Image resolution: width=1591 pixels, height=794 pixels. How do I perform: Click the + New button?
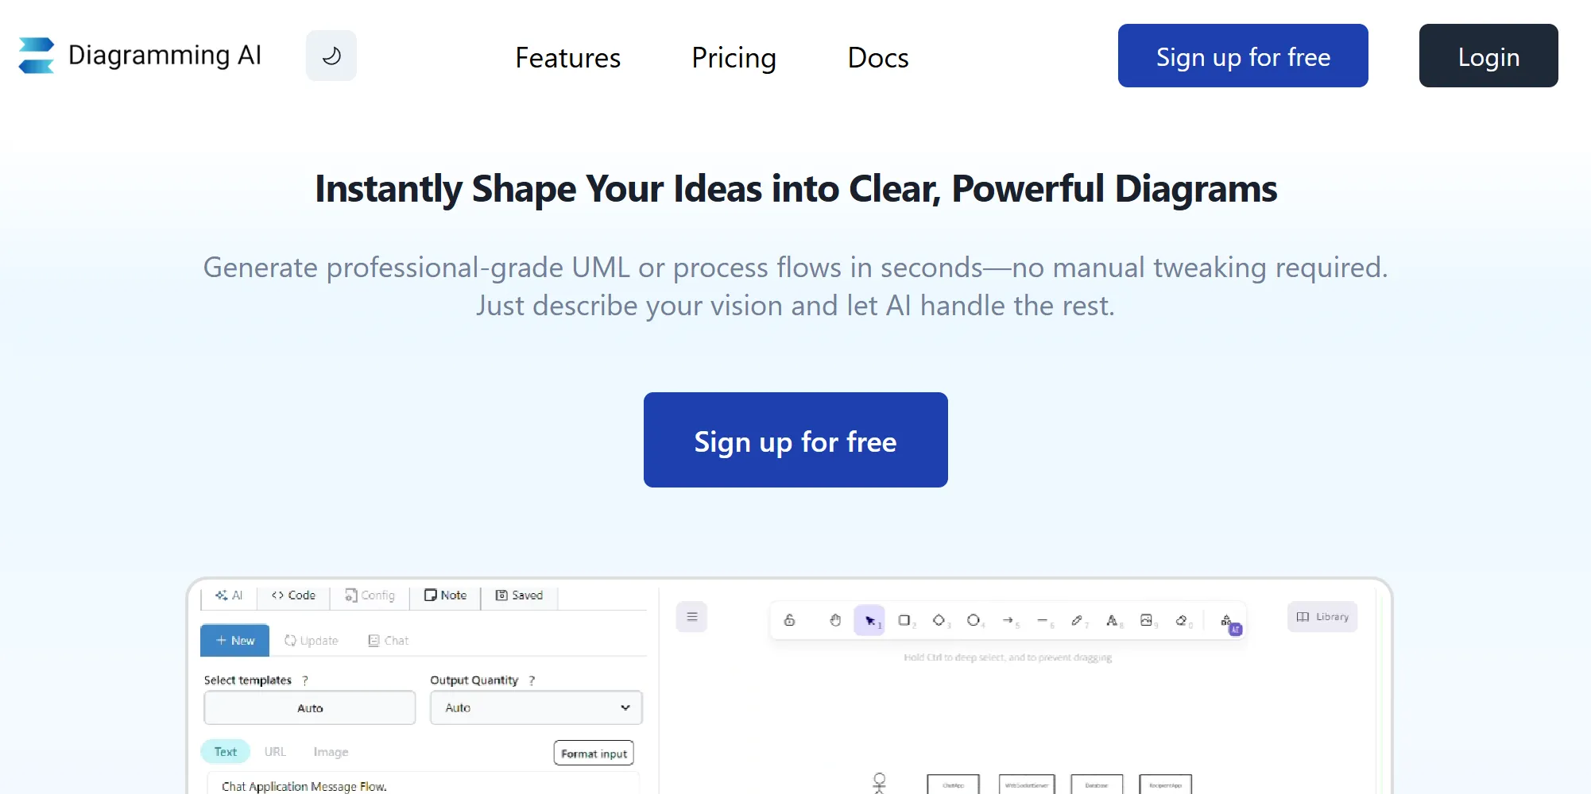coord(234,641)
